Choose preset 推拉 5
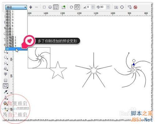 coord(16,23)
